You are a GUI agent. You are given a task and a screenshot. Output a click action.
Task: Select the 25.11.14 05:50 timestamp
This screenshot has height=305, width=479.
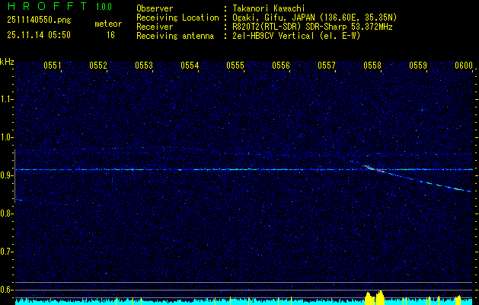coord(38,35)
